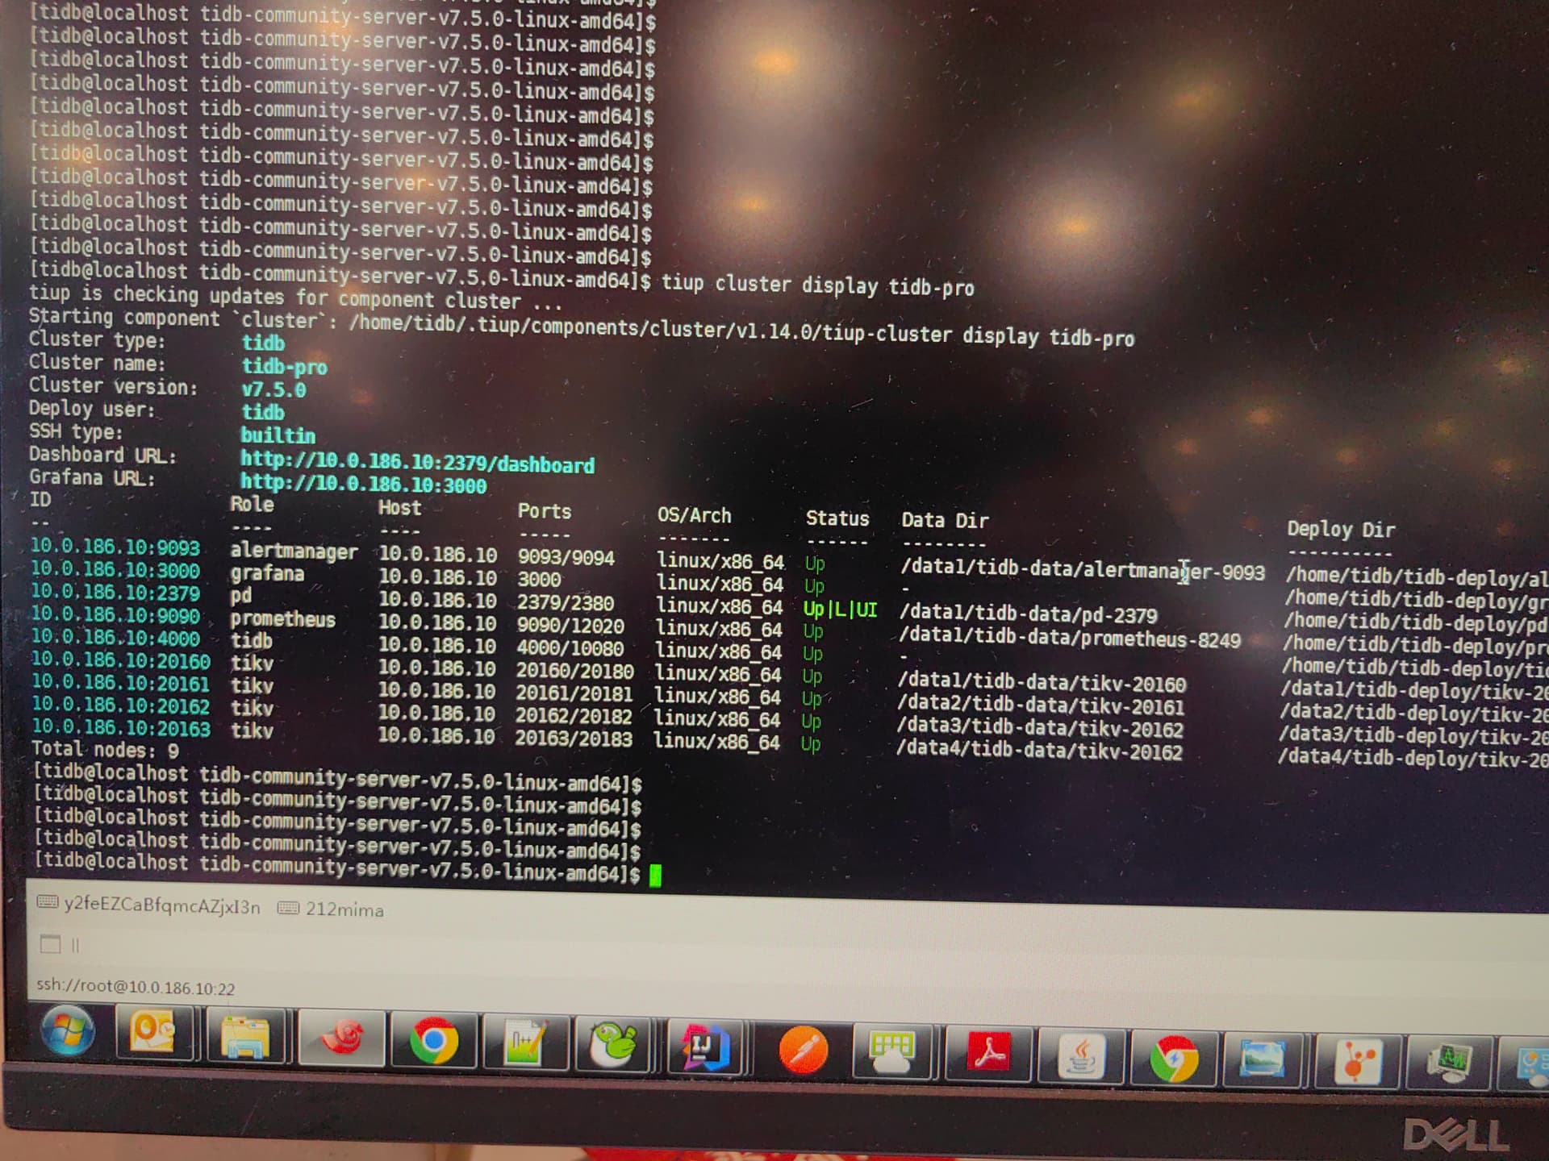The image size is (1549, 1161).
Task: Click the 'OS/Arch' column header
Action: [694, 515]
